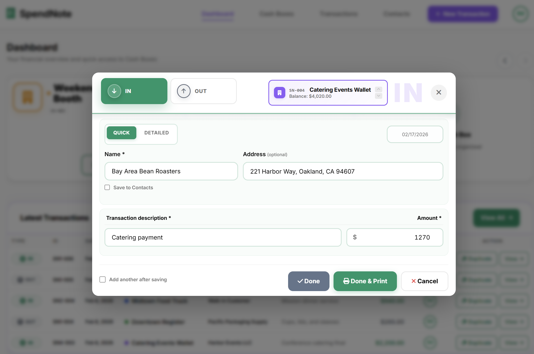Switch to the DETAILED tab

(x=157, y=132)
